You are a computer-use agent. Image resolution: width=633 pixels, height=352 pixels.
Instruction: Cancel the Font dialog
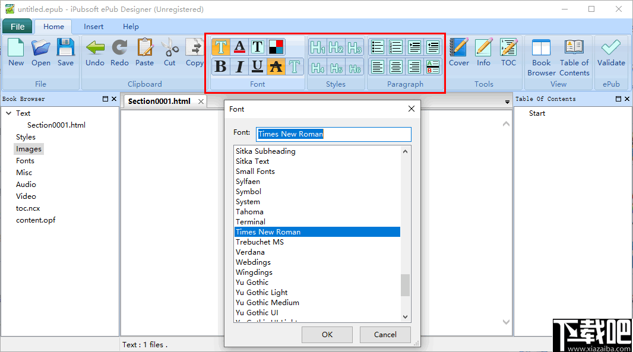click(385, 334)
